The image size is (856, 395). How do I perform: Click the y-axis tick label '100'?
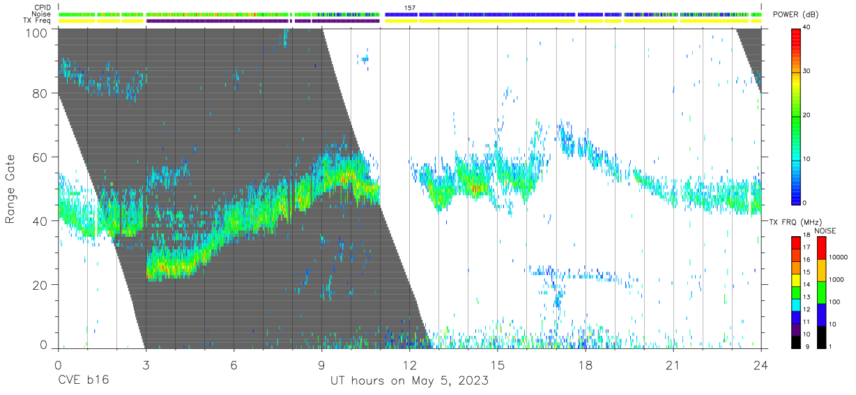[x=37, y=33]
